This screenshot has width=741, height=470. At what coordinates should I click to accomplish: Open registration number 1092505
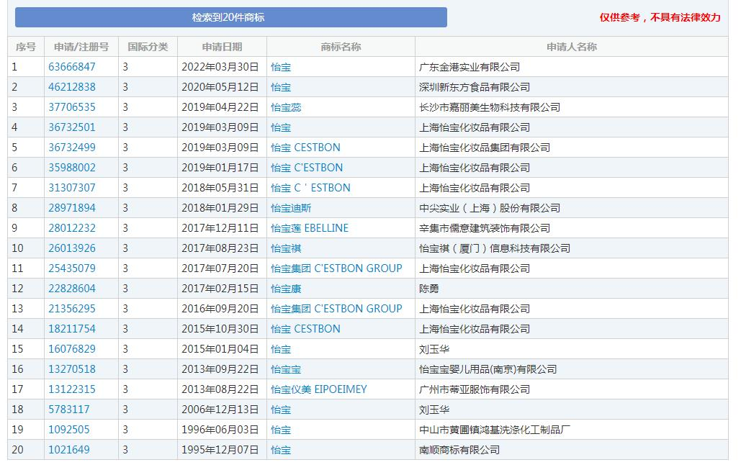tap(69, 430)
